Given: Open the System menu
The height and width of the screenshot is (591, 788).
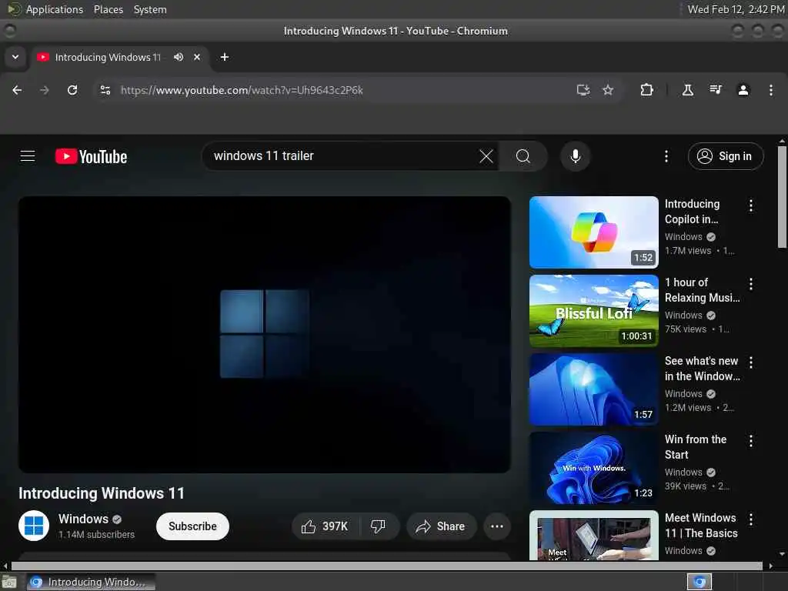Looking at the screenshot, I should point(150,9).
